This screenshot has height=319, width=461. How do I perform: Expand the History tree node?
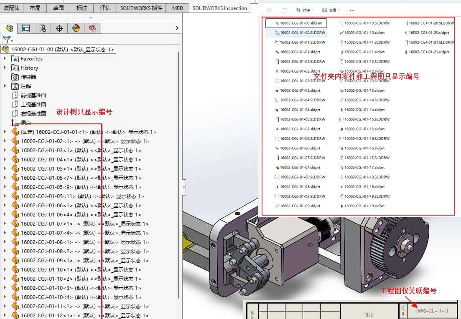pos(5,68)
